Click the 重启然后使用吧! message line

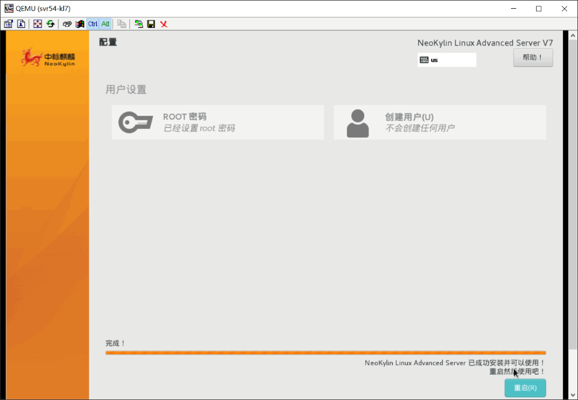click(517, 372)
